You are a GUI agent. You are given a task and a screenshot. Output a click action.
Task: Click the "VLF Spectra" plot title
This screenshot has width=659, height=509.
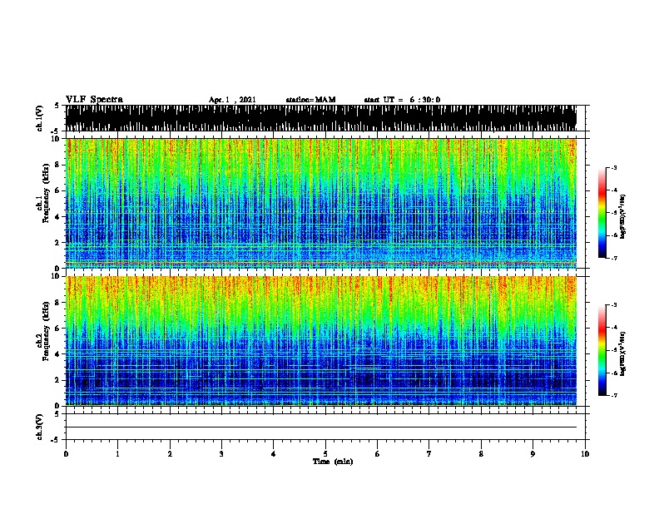(x=94, y=100)
